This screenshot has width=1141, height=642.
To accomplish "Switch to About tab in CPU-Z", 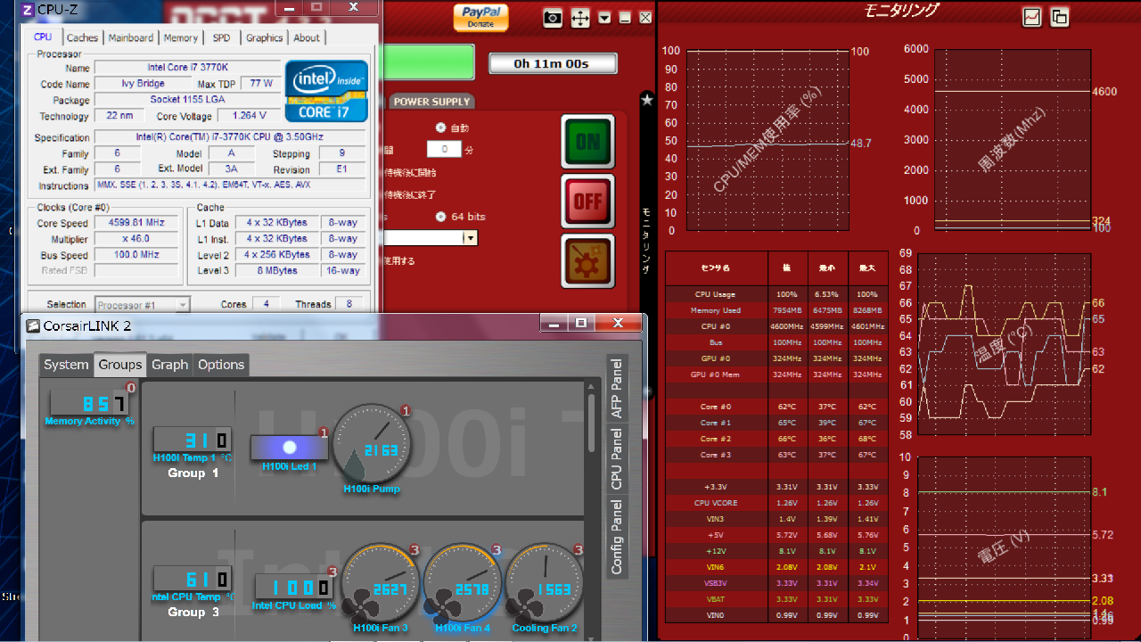I will 307,37.
